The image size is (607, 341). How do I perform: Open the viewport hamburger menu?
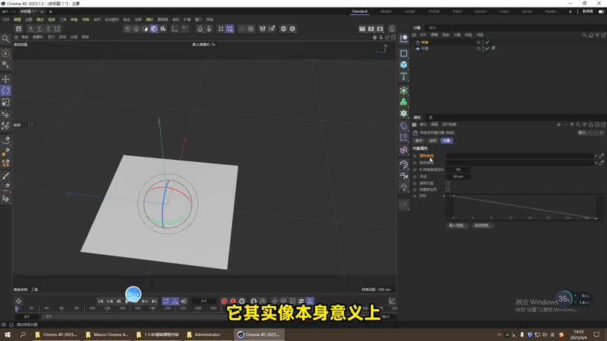(16, 37)
